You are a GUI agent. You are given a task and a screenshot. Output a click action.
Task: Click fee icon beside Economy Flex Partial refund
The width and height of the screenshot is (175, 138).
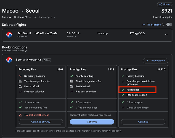[20, 86]
